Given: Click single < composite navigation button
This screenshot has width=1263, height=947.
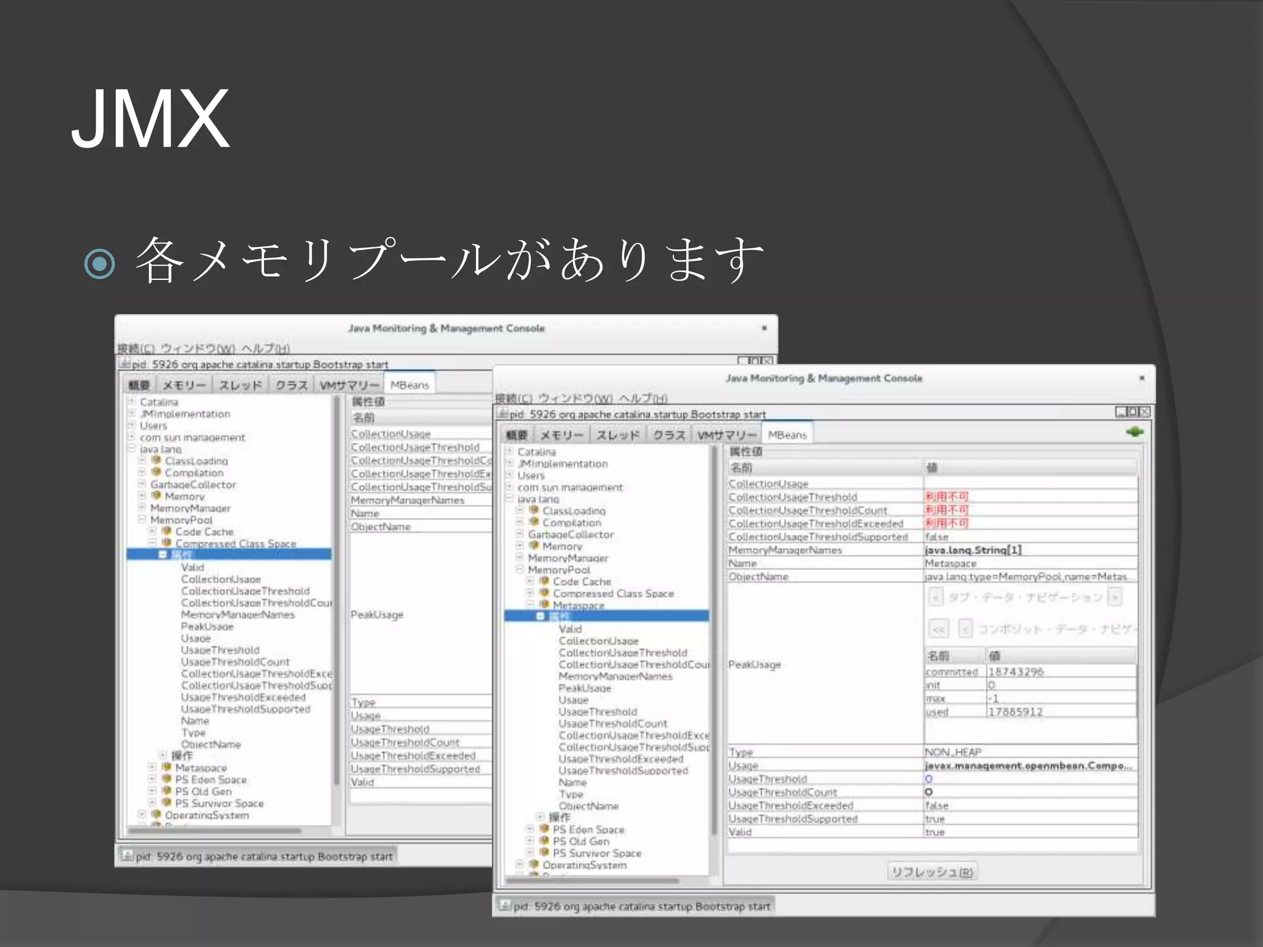Looking at the screenshot, I should click(x=966, y=629).
